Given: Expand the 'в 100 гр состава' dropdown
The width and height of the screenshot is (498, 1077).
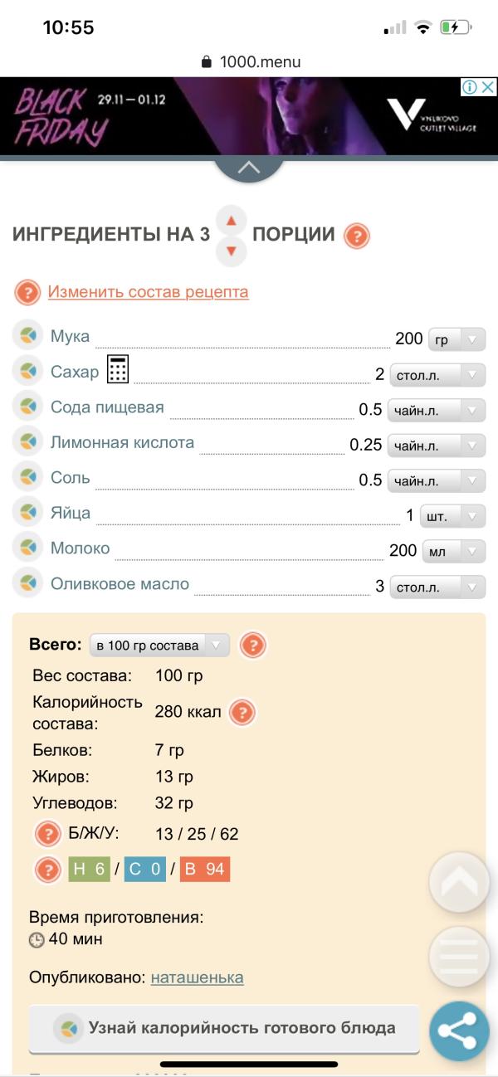Looking at the screenshot, I should (x=159, y=646).
